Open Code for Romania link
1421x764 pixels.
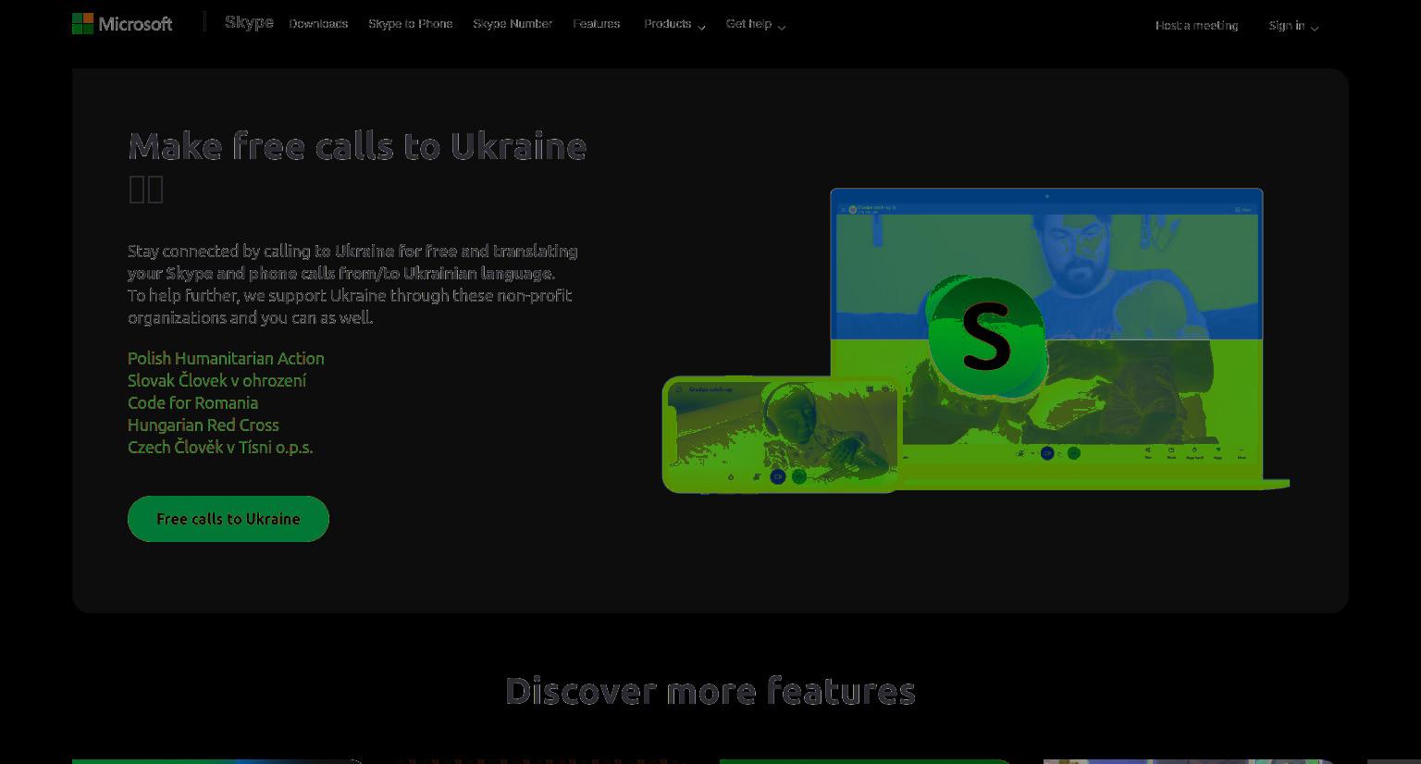pos(192,402)
